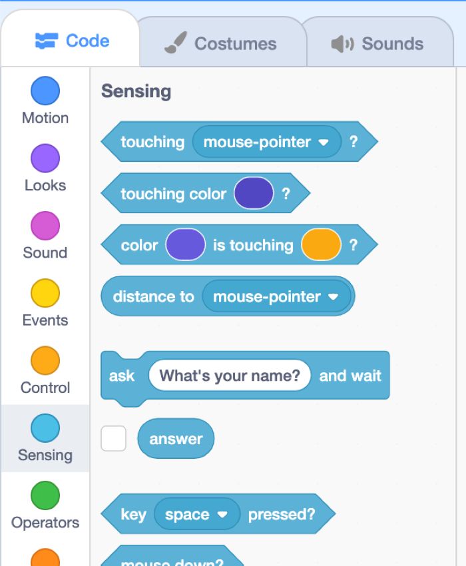Click the touching color swatch

pyautogui.click(x=254, y=193)
